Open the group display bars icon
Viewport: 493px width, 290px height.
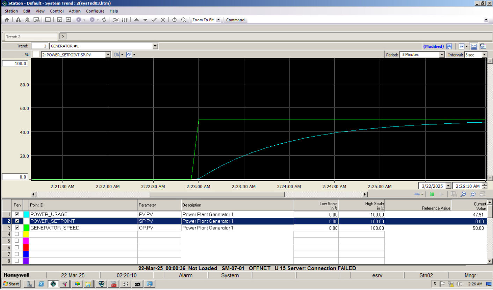pyautogui.click(x=125, y=20)
